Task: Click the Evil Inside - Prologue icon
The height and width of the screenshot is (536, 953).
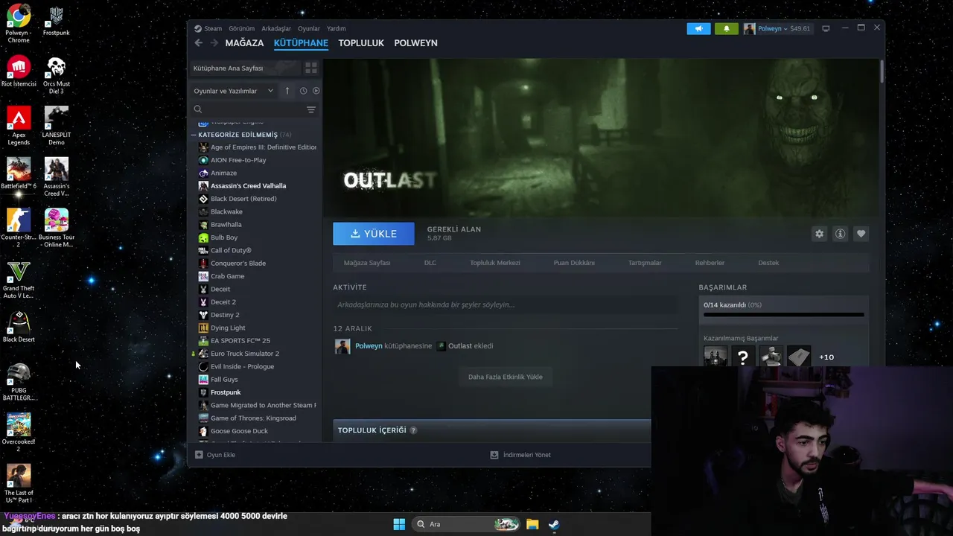Action: (x=203, y=366)
